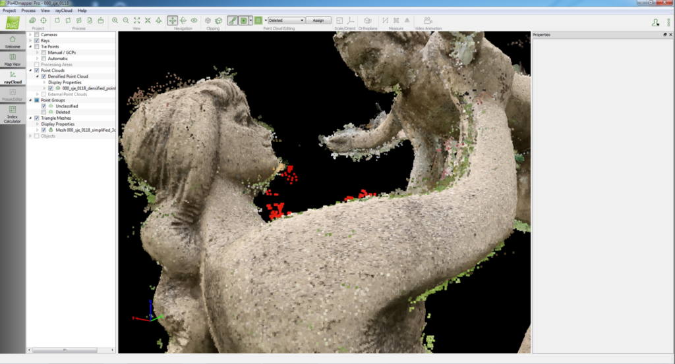Expand the Cameras tree node

pyautogui.click(x=30, y=35)
